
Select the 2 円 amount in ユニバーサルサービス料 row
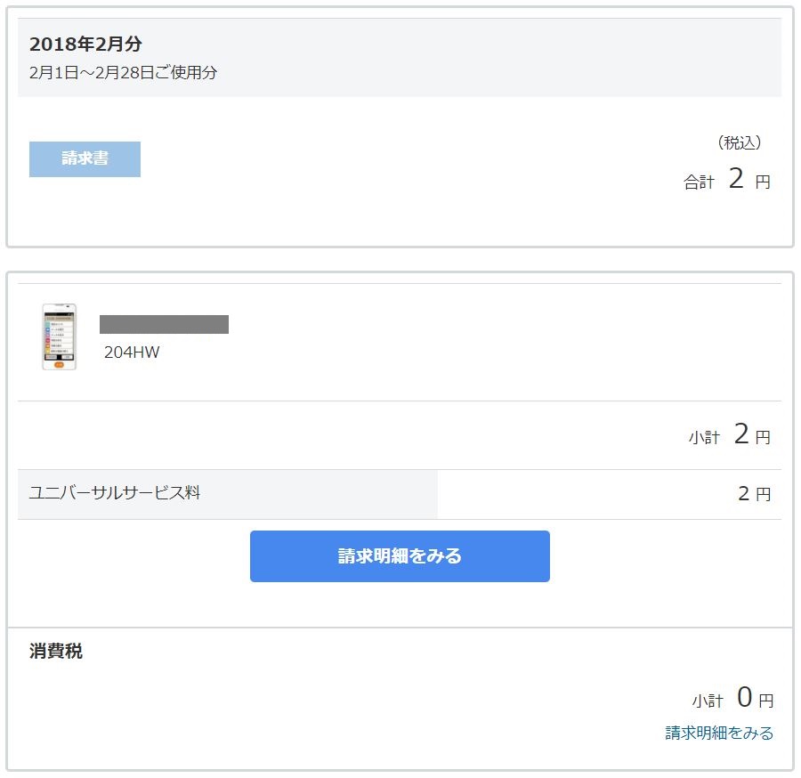click(x=755, y=493)
